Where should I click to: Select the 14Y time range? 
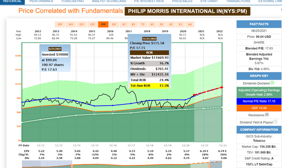(70, 25)
